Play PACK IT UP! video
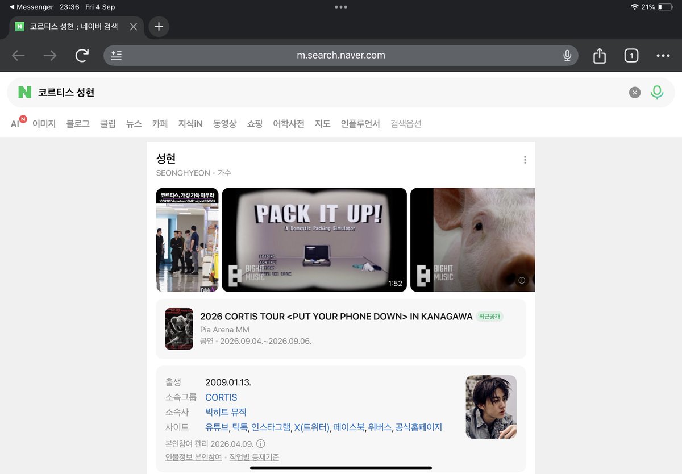682x474 pixels. tap(314, 240)
